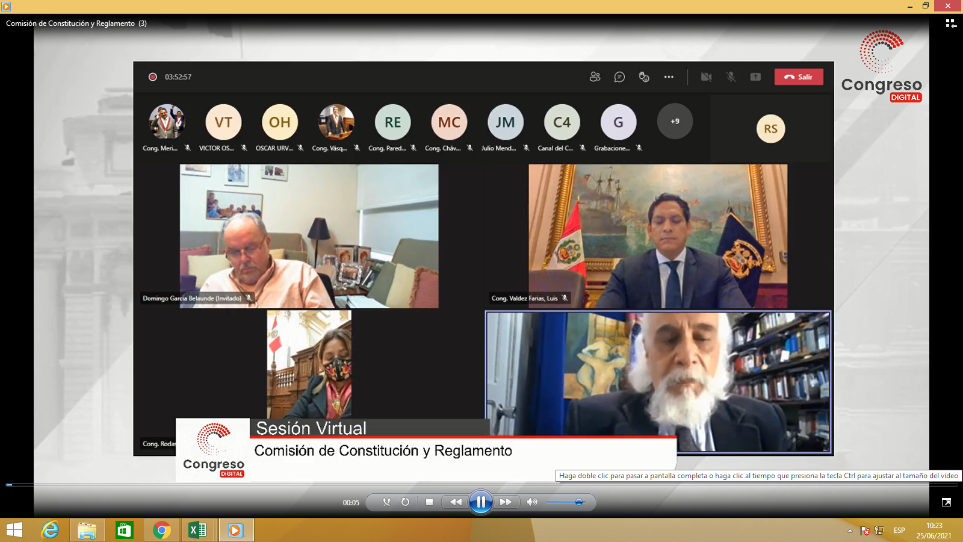Screen dimensions: 963x542
Task: Click the recording timer 03:52:57
Action: pos(178,77)
